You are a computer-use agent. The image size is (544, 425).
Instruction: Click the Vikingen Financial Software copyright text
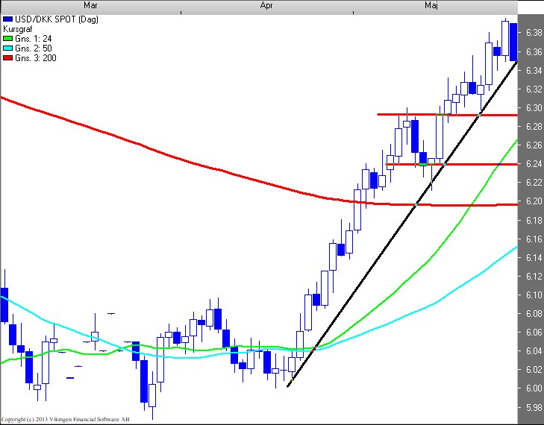[65, 420]
